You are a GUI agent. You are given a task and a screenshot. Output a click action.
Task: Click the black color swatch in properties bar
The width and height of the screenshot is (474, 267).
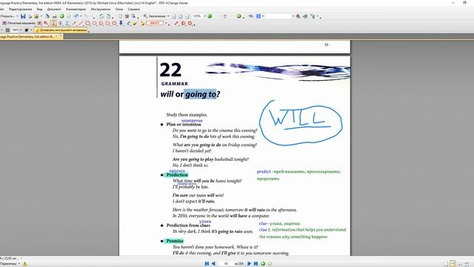pos(27,30)
